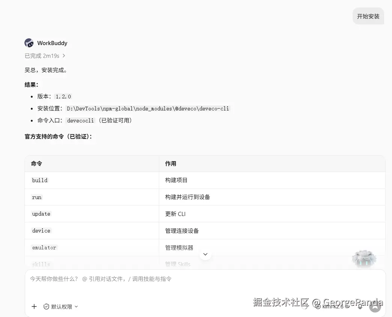Viewport: 392px width, 317px height.
Task: Click the WorkBuddy avatar icon
Action: pyautogui.click(x=29, y=43)
